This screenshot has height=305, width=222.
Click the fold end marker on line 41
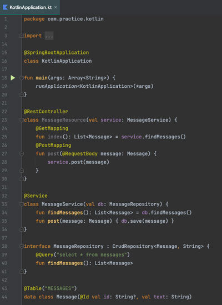tap(22, 271)
